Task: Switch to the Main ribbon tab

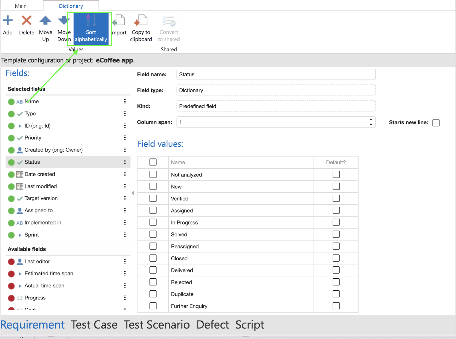Action: tap(21, 6)
